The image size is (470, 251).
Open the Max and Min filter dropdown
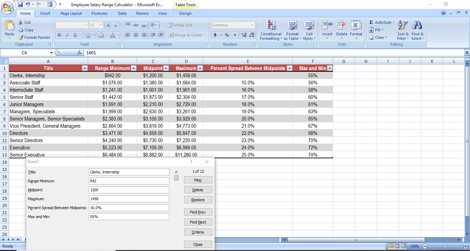[330, 68]
